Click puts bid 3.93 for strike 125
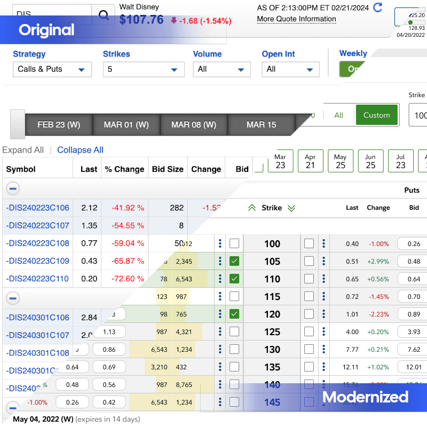This screenshot has width=427, height=427. [x=412, y=331]
